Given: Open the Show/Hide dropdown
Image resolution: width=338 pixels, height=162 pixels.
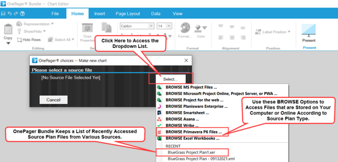Looking at the screenshot, I should point(31,31).
